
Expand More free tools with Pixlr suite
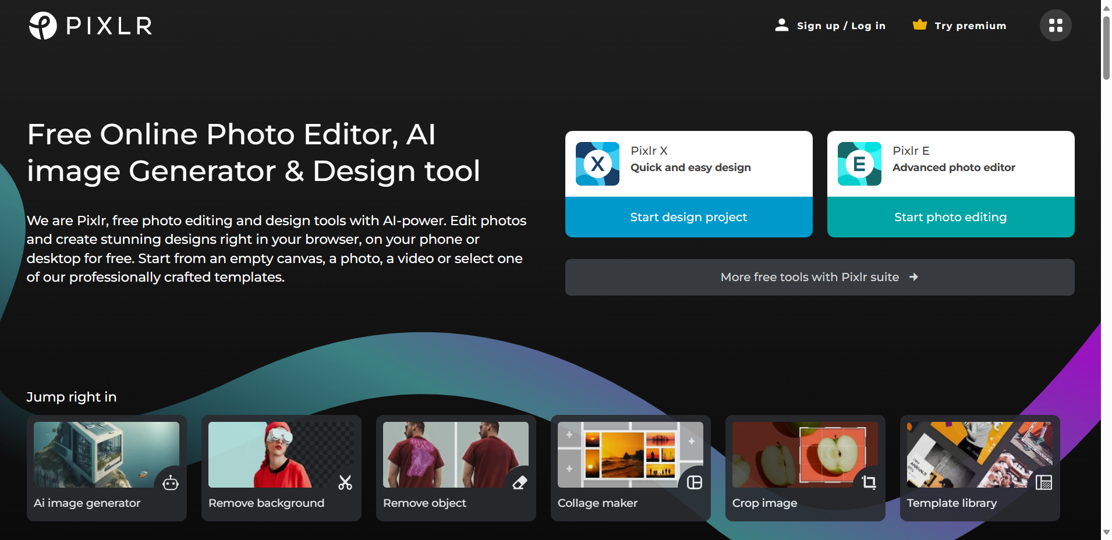pos(819,277)
